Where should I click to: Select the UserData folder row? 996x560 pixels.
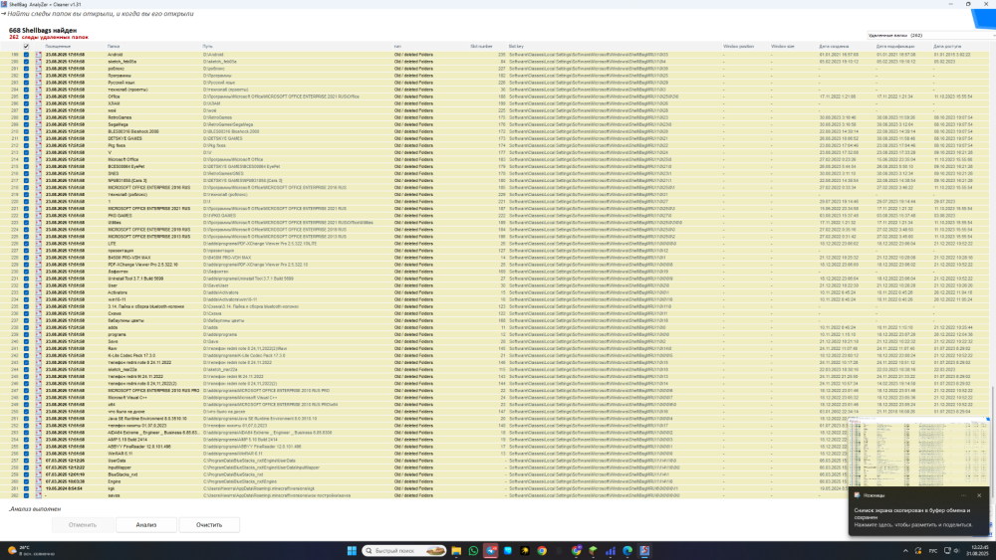click(495, 461)
